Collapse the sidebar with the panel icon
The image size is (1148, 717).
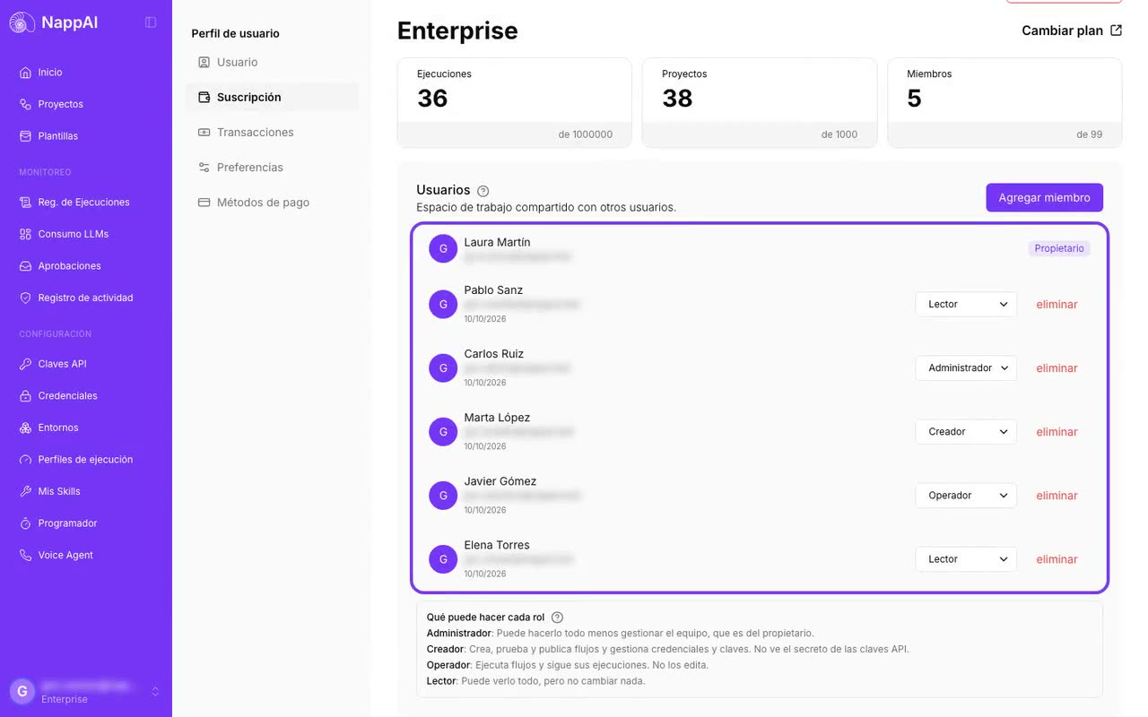(151, 22)
